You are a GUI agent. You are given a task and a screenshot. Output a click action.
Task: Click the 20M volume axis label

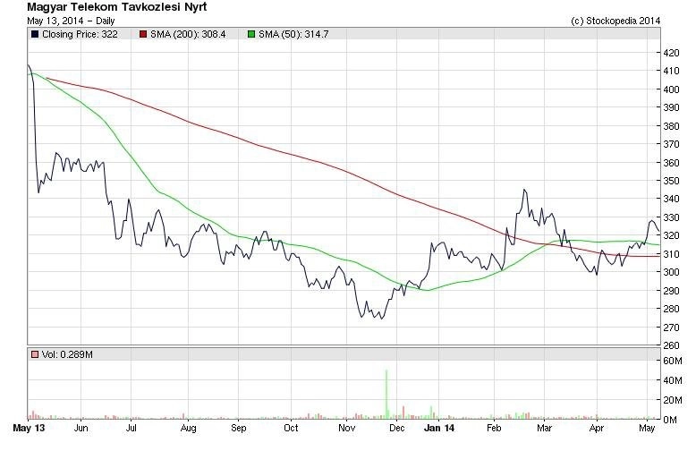click(672, 400)
